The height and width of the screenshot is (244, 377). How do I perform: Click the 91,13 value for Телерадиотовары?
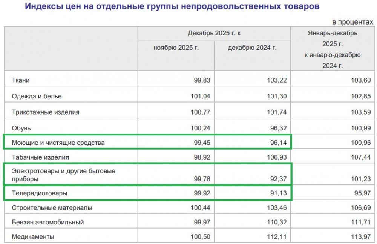click(x=274, y=193)
